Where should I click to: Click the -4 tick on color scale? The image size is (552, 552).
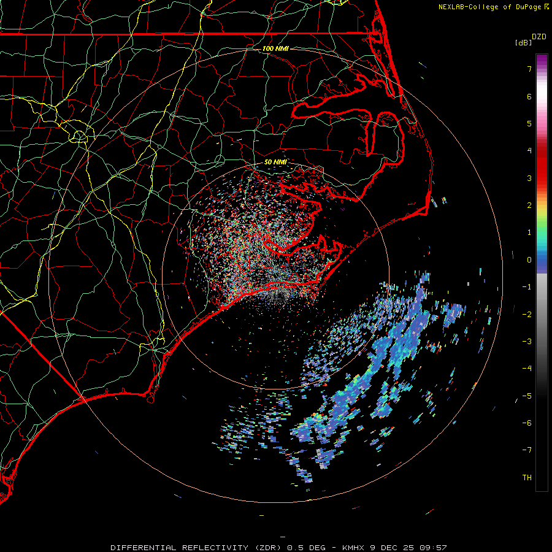click(x=527, y=369)
